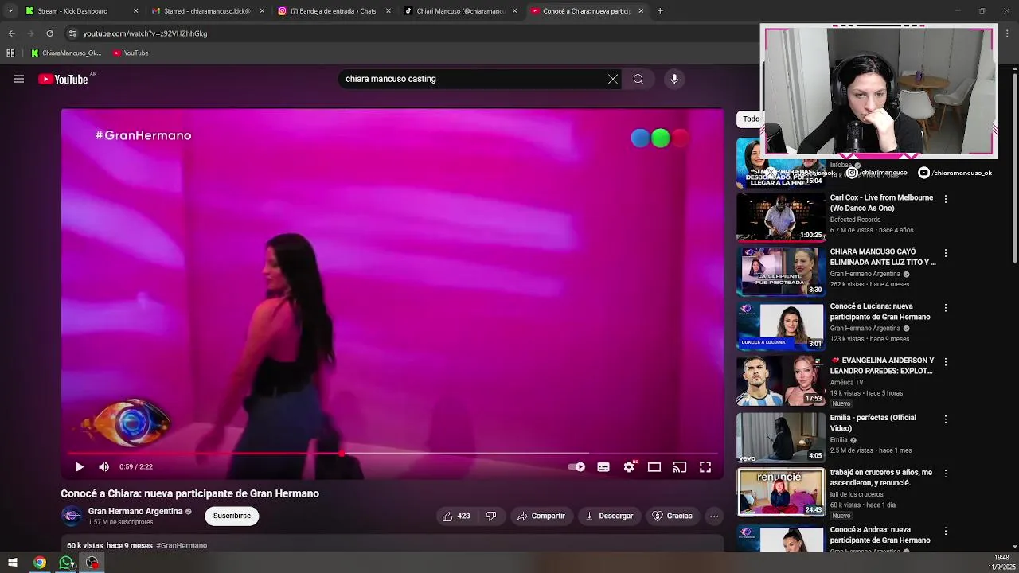Open player settings gear
The width and height of the screenshot is (1019, 573).
pyautogui.click(x=629, y=467)
